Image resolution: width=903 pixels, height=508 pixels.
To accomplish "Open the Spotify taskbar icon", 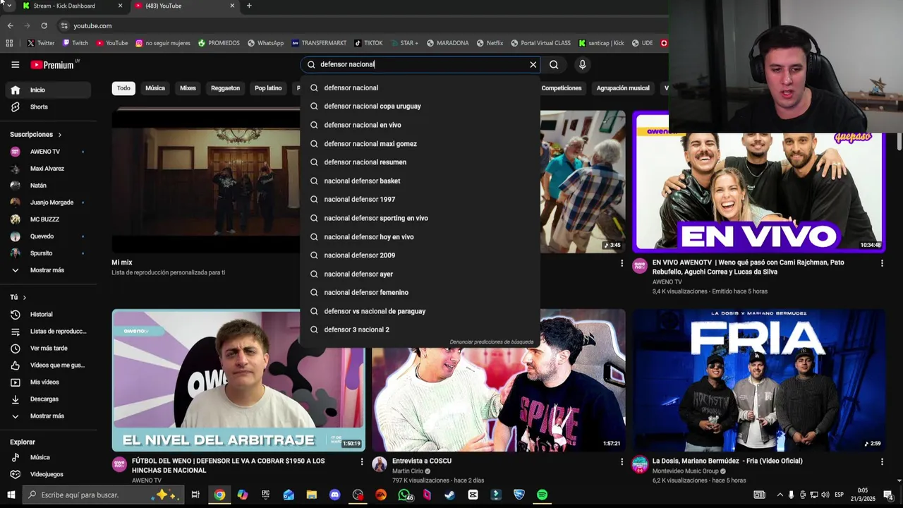I will pos(542,495).
